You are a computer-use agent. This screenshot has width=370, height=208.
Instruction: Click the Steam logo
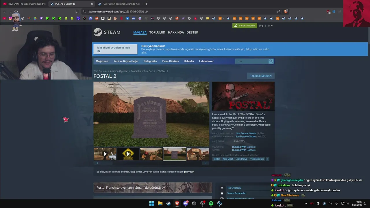click(107, 32)
